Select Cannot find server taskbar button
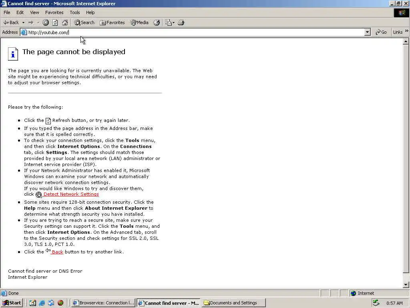Image resolution: width=410 pixels, height=308 pixels. (169, 303)
